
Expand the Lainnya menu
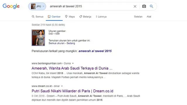(101, 17)
